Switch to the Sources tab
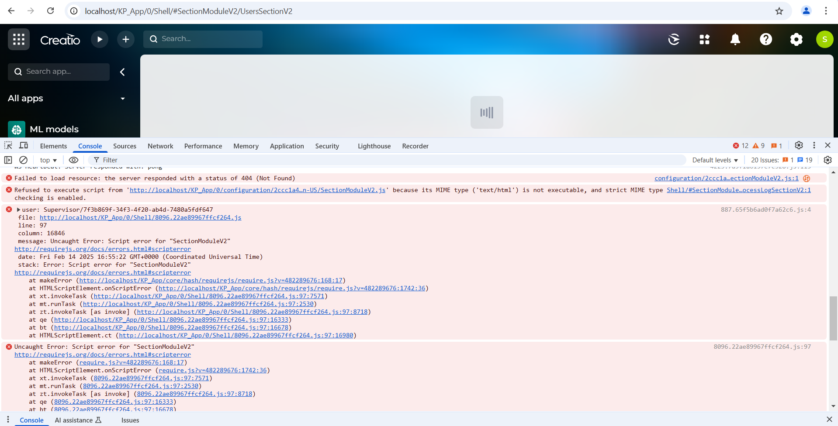 (125, 146)
